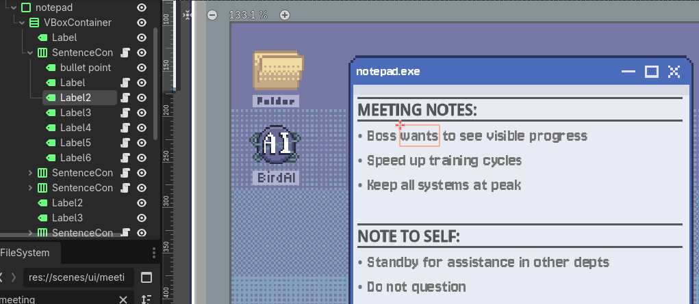
Task: Hide the Label6 node with its eye icon
Action: click(142, 158)
